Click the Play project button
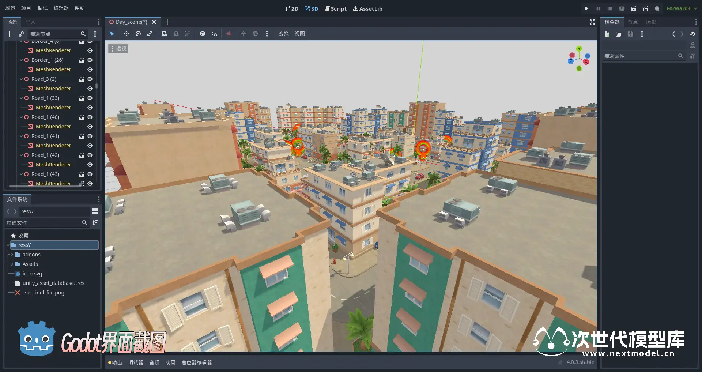Viewport: 702px width, 372px height. (x=586, y=8)
